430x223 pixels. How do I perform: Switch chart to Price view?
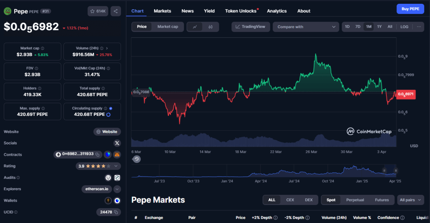(142, 26)
